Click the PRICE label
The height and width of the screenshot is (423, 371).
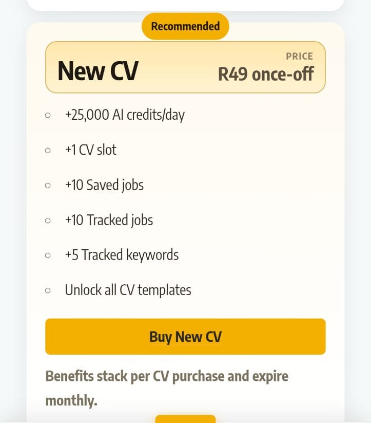pos(299,56)
